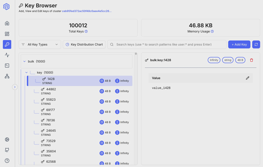Open the help question-mark sidebar icon
This screenshot has height=167, width=263.
click(7, 160)
